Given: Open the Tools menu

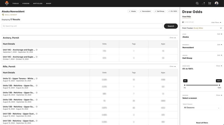Looking at the screenshot, I should [x=15, y=4].
